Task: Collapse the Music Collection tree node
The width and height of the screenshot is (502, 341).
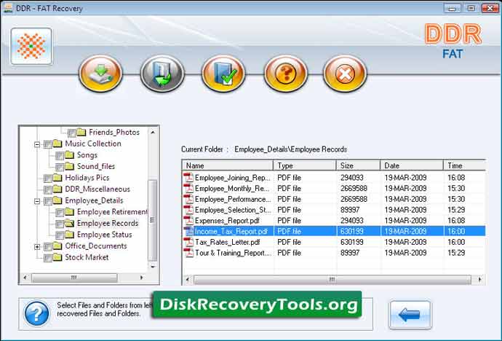Action: pos(37,144)
